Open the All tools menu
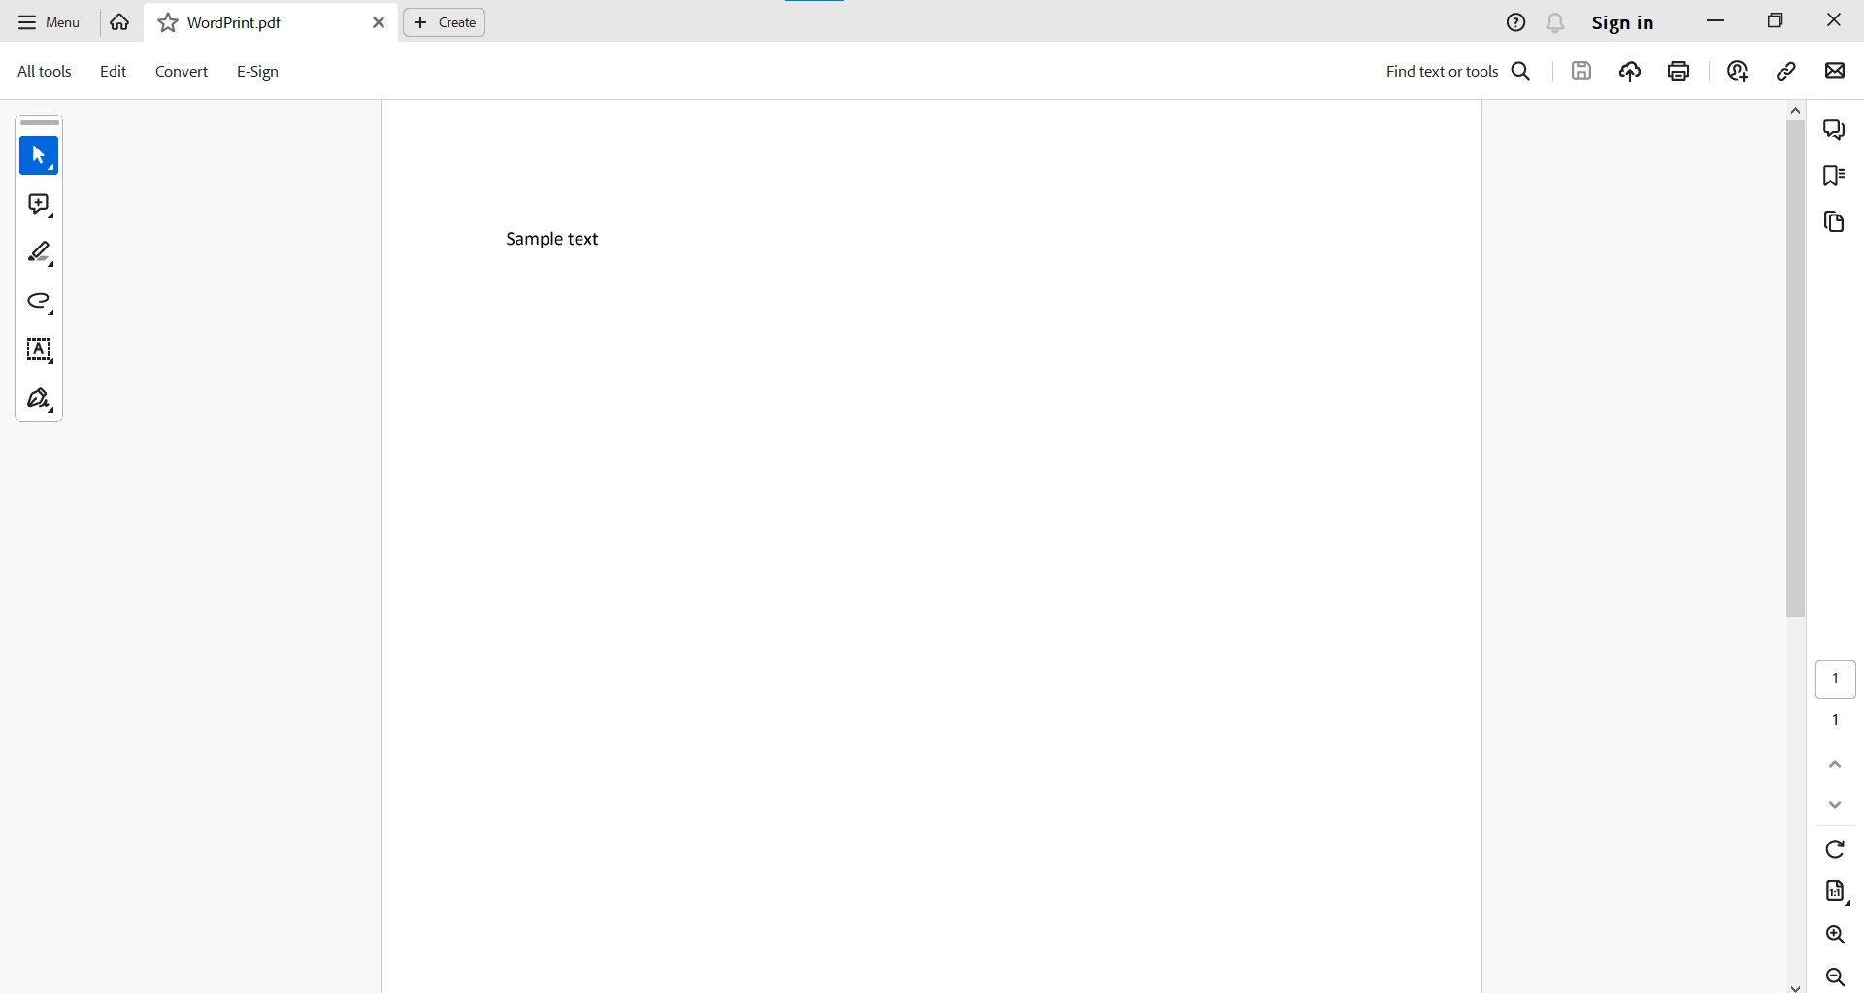The image size is (1864, 993). (45, 72)
